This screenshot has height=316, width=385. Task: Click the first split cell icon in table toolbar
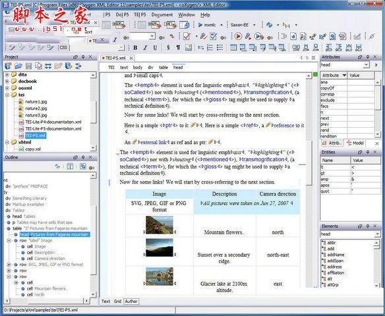pos(329,47)
